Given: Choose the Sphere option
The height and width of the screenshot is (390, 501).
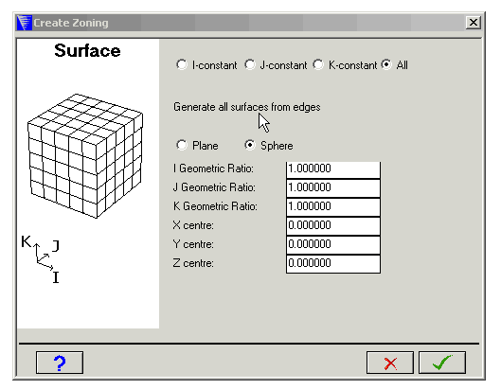Looking at the screenshot, I should coord(250,146).
